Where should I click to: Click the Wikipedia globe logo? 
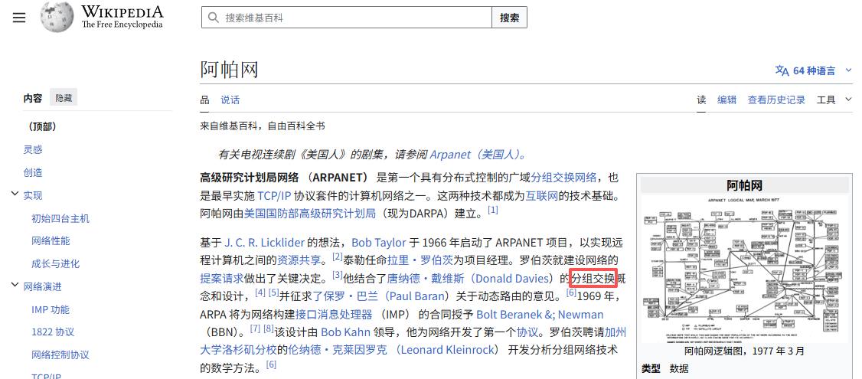(57, 17)
